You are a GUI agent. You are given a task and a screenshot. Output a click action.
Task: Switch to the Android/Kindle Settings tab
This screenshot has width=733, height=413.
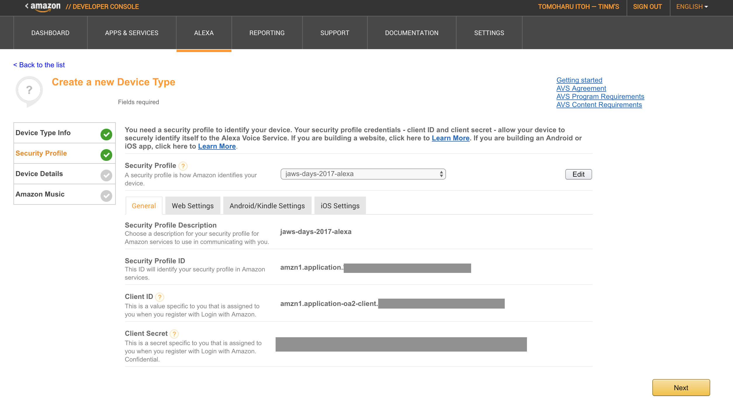pyautogui.click(x=267, y=206)
